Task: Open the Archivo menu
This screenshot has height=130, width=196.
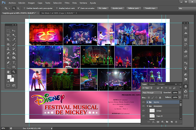Action: (12, 3)
